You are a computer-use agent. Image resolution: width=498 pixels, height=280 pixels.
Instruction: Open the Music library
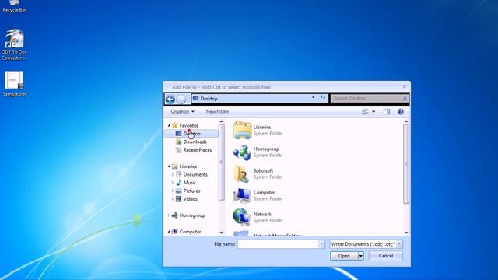pyautogui.click(x=189, y=183)
